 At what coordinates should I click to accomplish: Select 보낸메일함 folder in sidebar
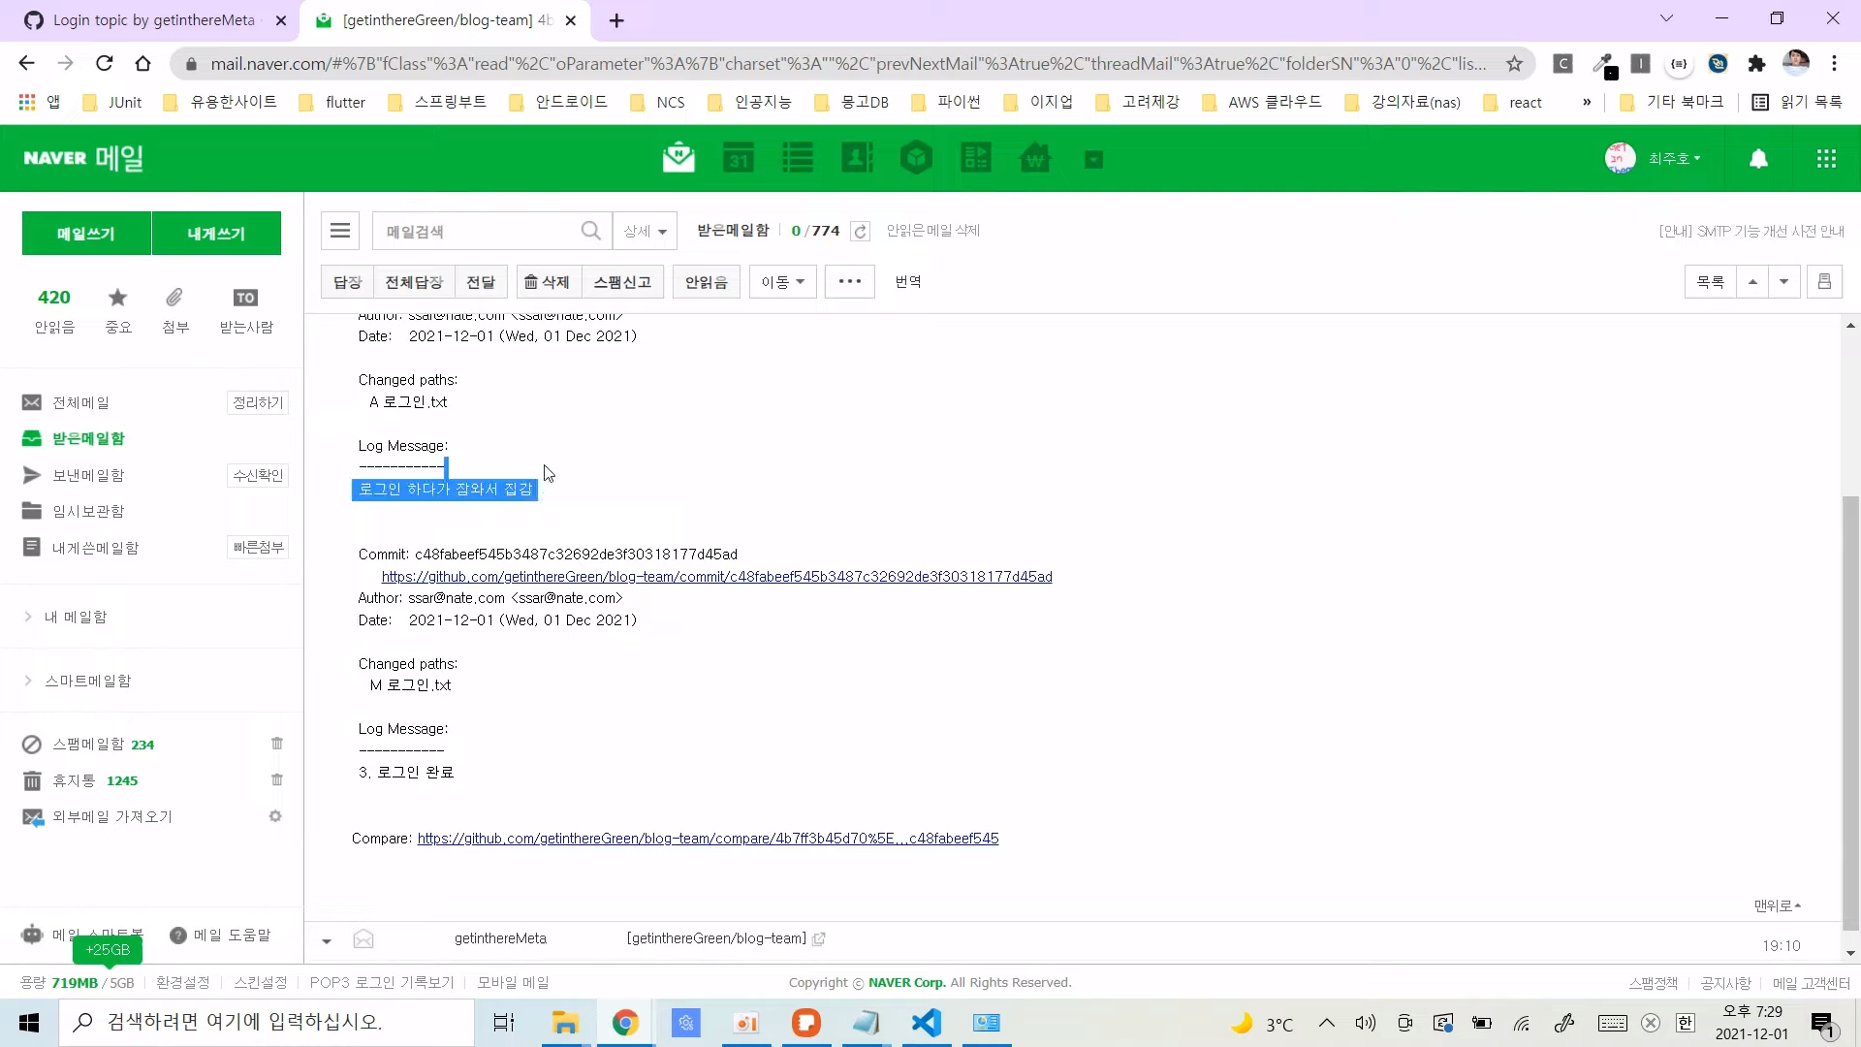(x=88, y=475)
